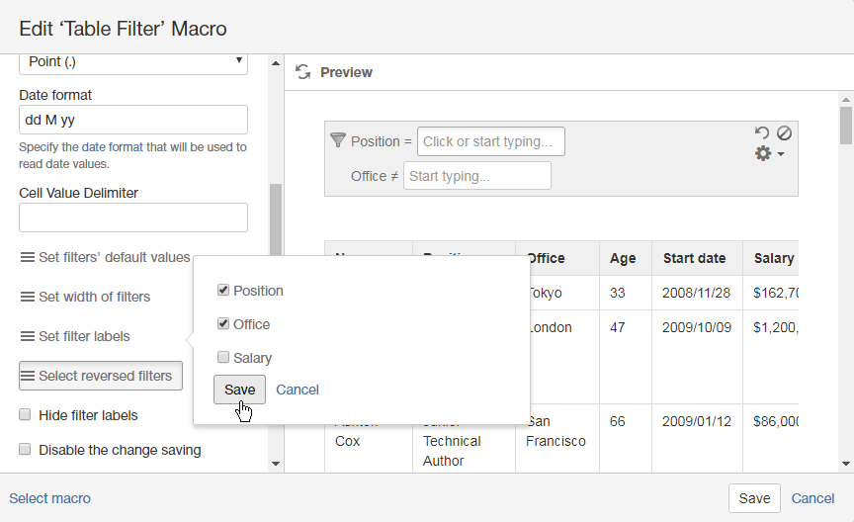
Task: Enable Disable the change saving checkbox
Action: coord(26,450)
